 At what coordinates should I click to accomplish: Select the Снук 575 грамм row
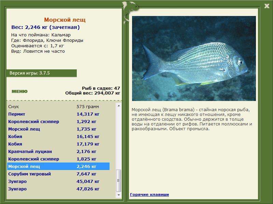pos(58,107)
